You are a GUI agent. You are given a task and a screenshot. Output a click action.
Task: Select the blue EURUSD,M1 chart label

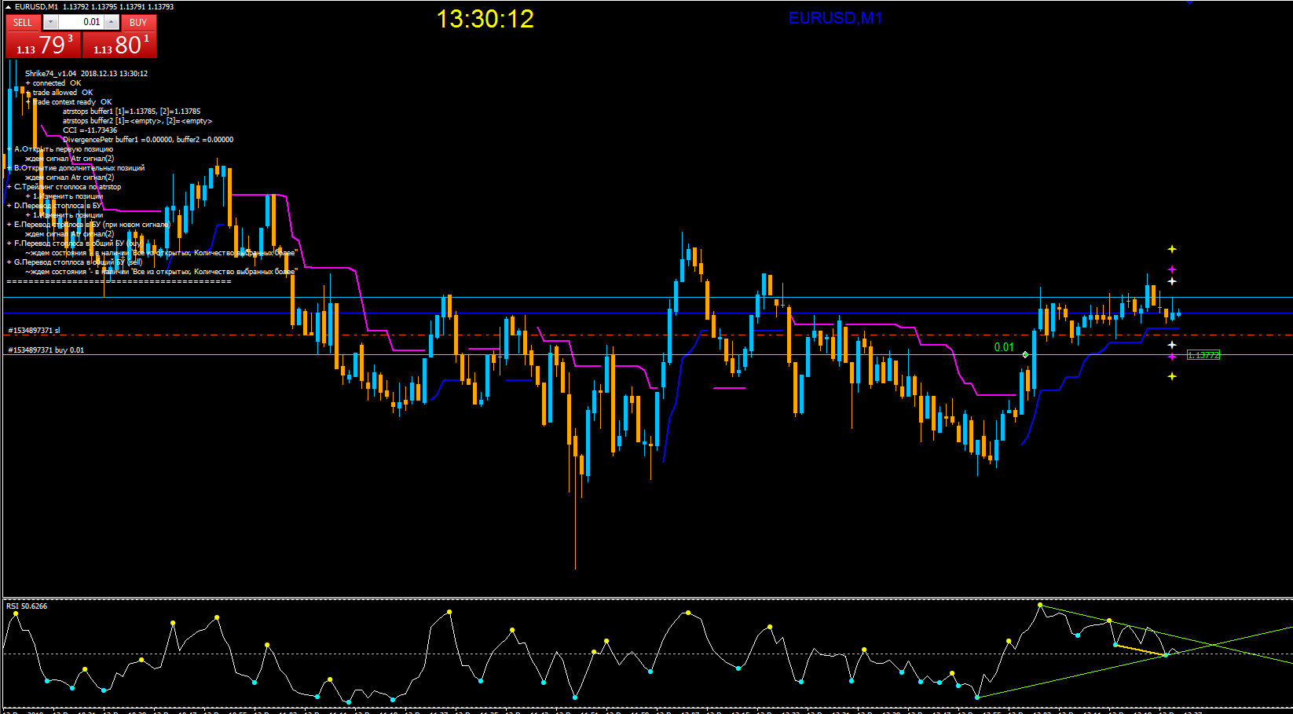[835, 18]
